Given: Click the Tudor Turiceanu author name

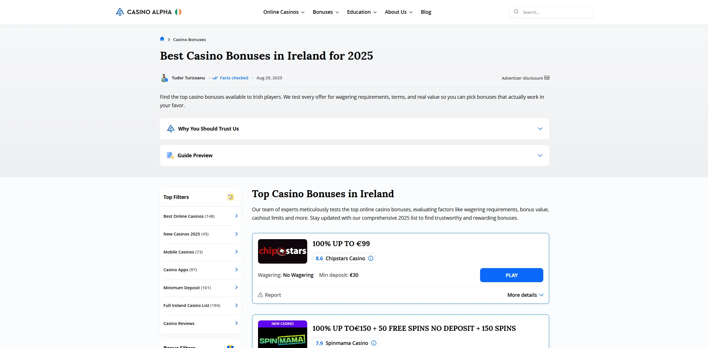Looking at the screenshot, I should coord(188,78).
